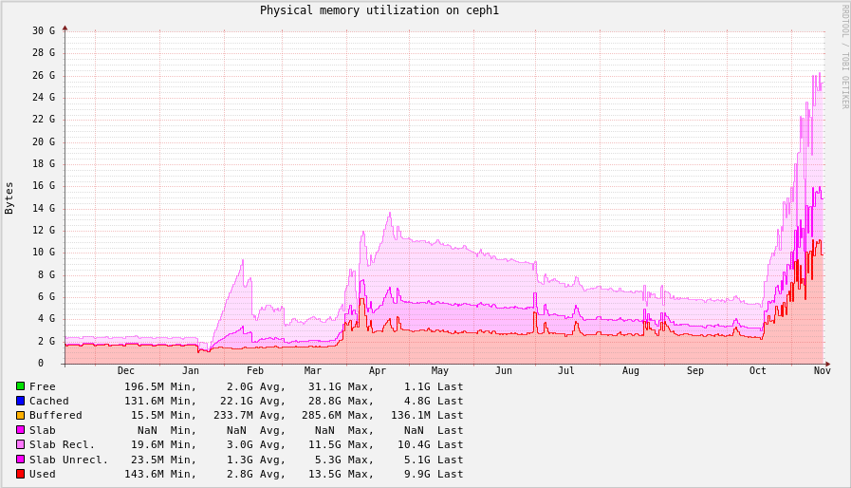Click the Slab Unrecl. legend color box
The image size is (851, 488).
[20, 460]
